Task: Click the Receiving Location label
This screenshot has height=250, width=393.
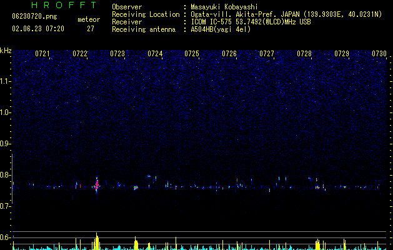Action: (x=146, y=14)
